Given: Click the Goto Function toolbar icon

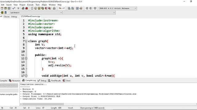Looking at the screenshot, I should [77, 8].
